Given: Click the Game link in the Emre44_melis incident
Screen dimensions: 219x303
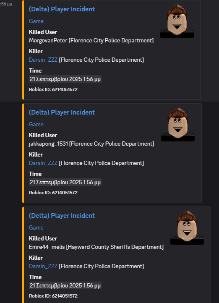Looking at the screenshot, I should [x=36, y=227].
